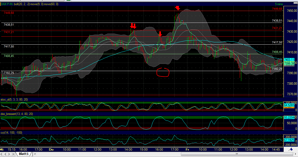Click the scroll-left arrow beside the Blatt1 tab

click(x=35, y=154)
